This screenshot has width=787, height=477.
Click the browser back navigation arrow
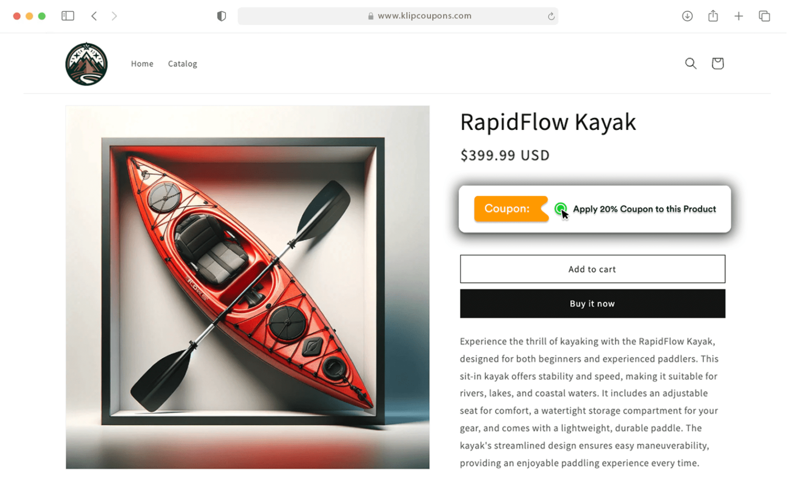click(x=94, y=16)
